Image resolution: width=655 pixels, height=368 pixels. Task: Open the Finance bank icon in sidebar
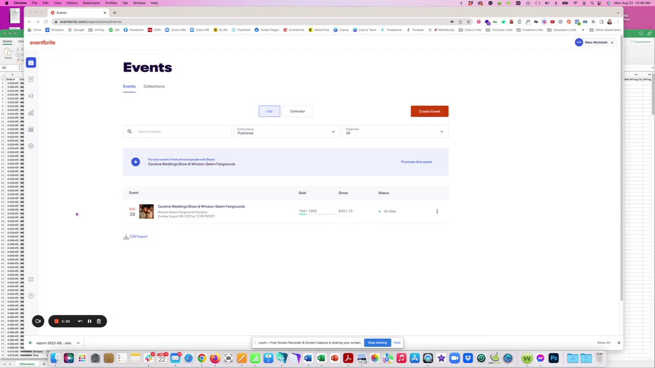(31, 129)
